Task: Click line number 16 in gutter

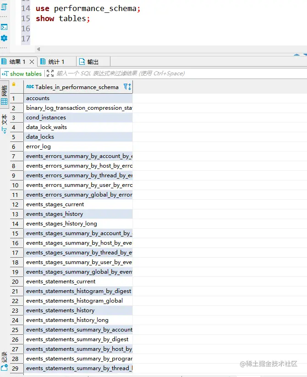Action: (25, 28)
